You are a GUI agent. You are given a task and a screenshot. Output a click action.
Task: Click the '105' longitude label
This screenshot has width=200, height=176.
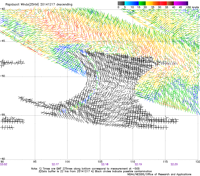tap(100, 162)
